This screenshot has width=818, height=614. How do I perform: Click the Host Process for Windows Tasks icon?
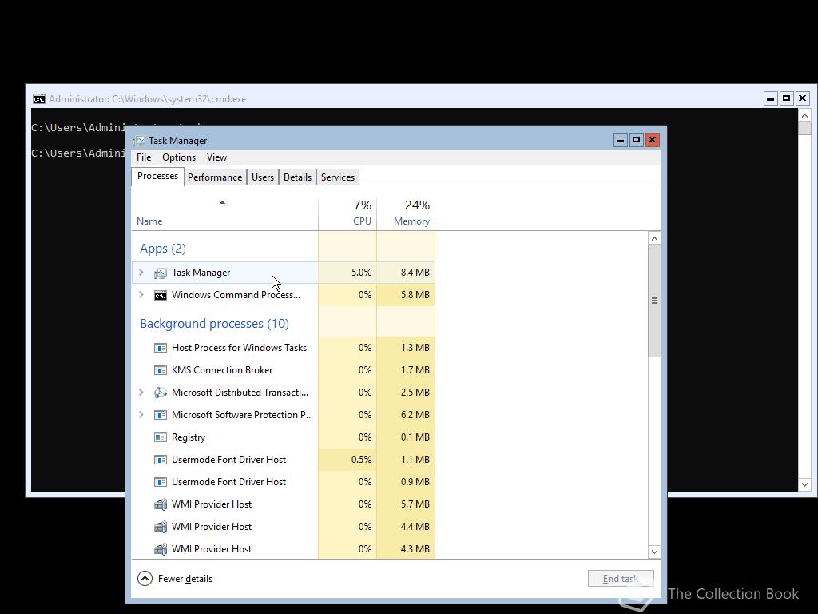(160, 348)
